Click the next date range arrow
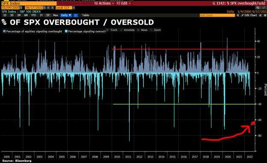The image size is (267, 163). point(53,8)
